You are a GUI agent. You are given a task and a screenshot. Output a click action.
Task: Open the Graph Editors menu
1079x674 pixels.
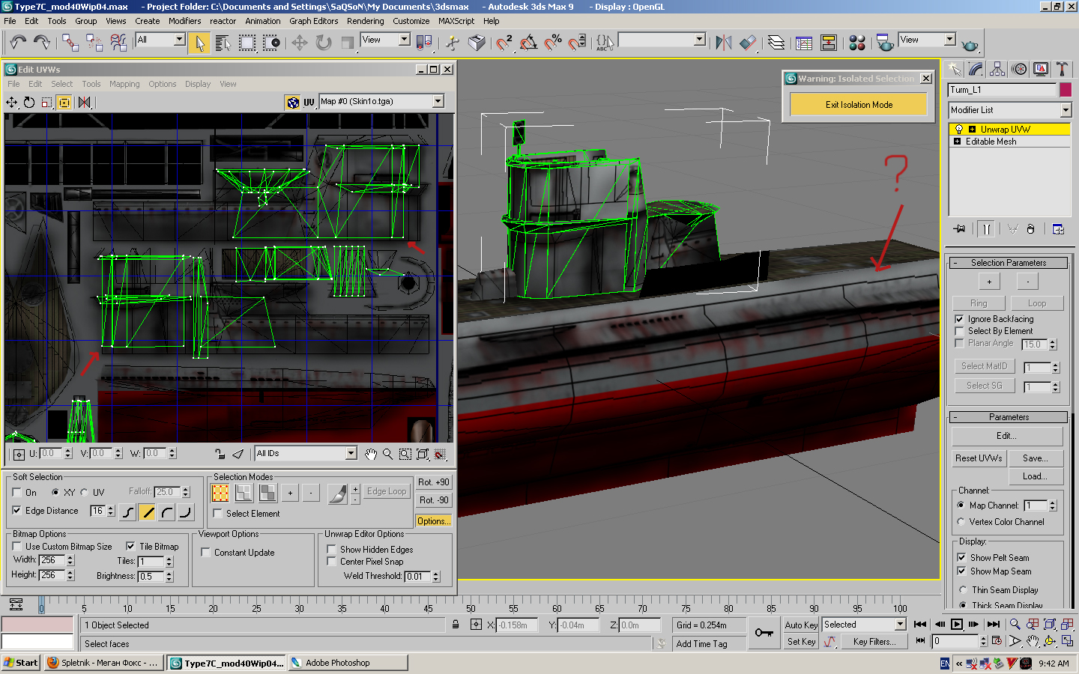tap(313, 21)
